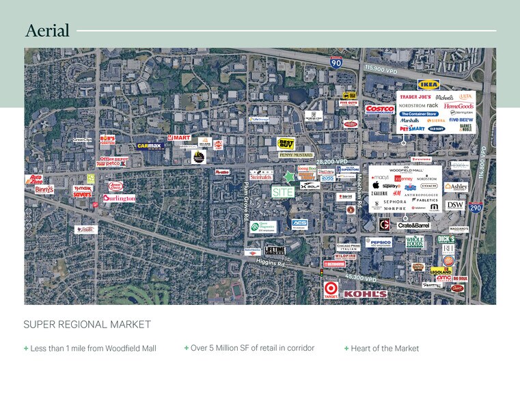520x402 pixels.
Task: Click the Woodfield Mall tenant logo panel
Action: (405, 188)
